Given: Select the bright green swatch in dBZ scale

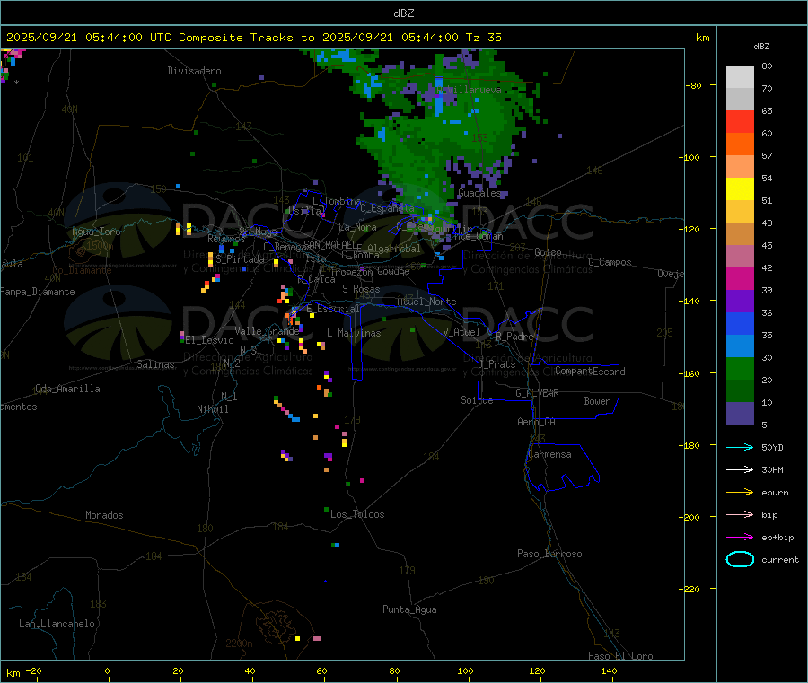Looking at the screenshot, I should [740, 368].
